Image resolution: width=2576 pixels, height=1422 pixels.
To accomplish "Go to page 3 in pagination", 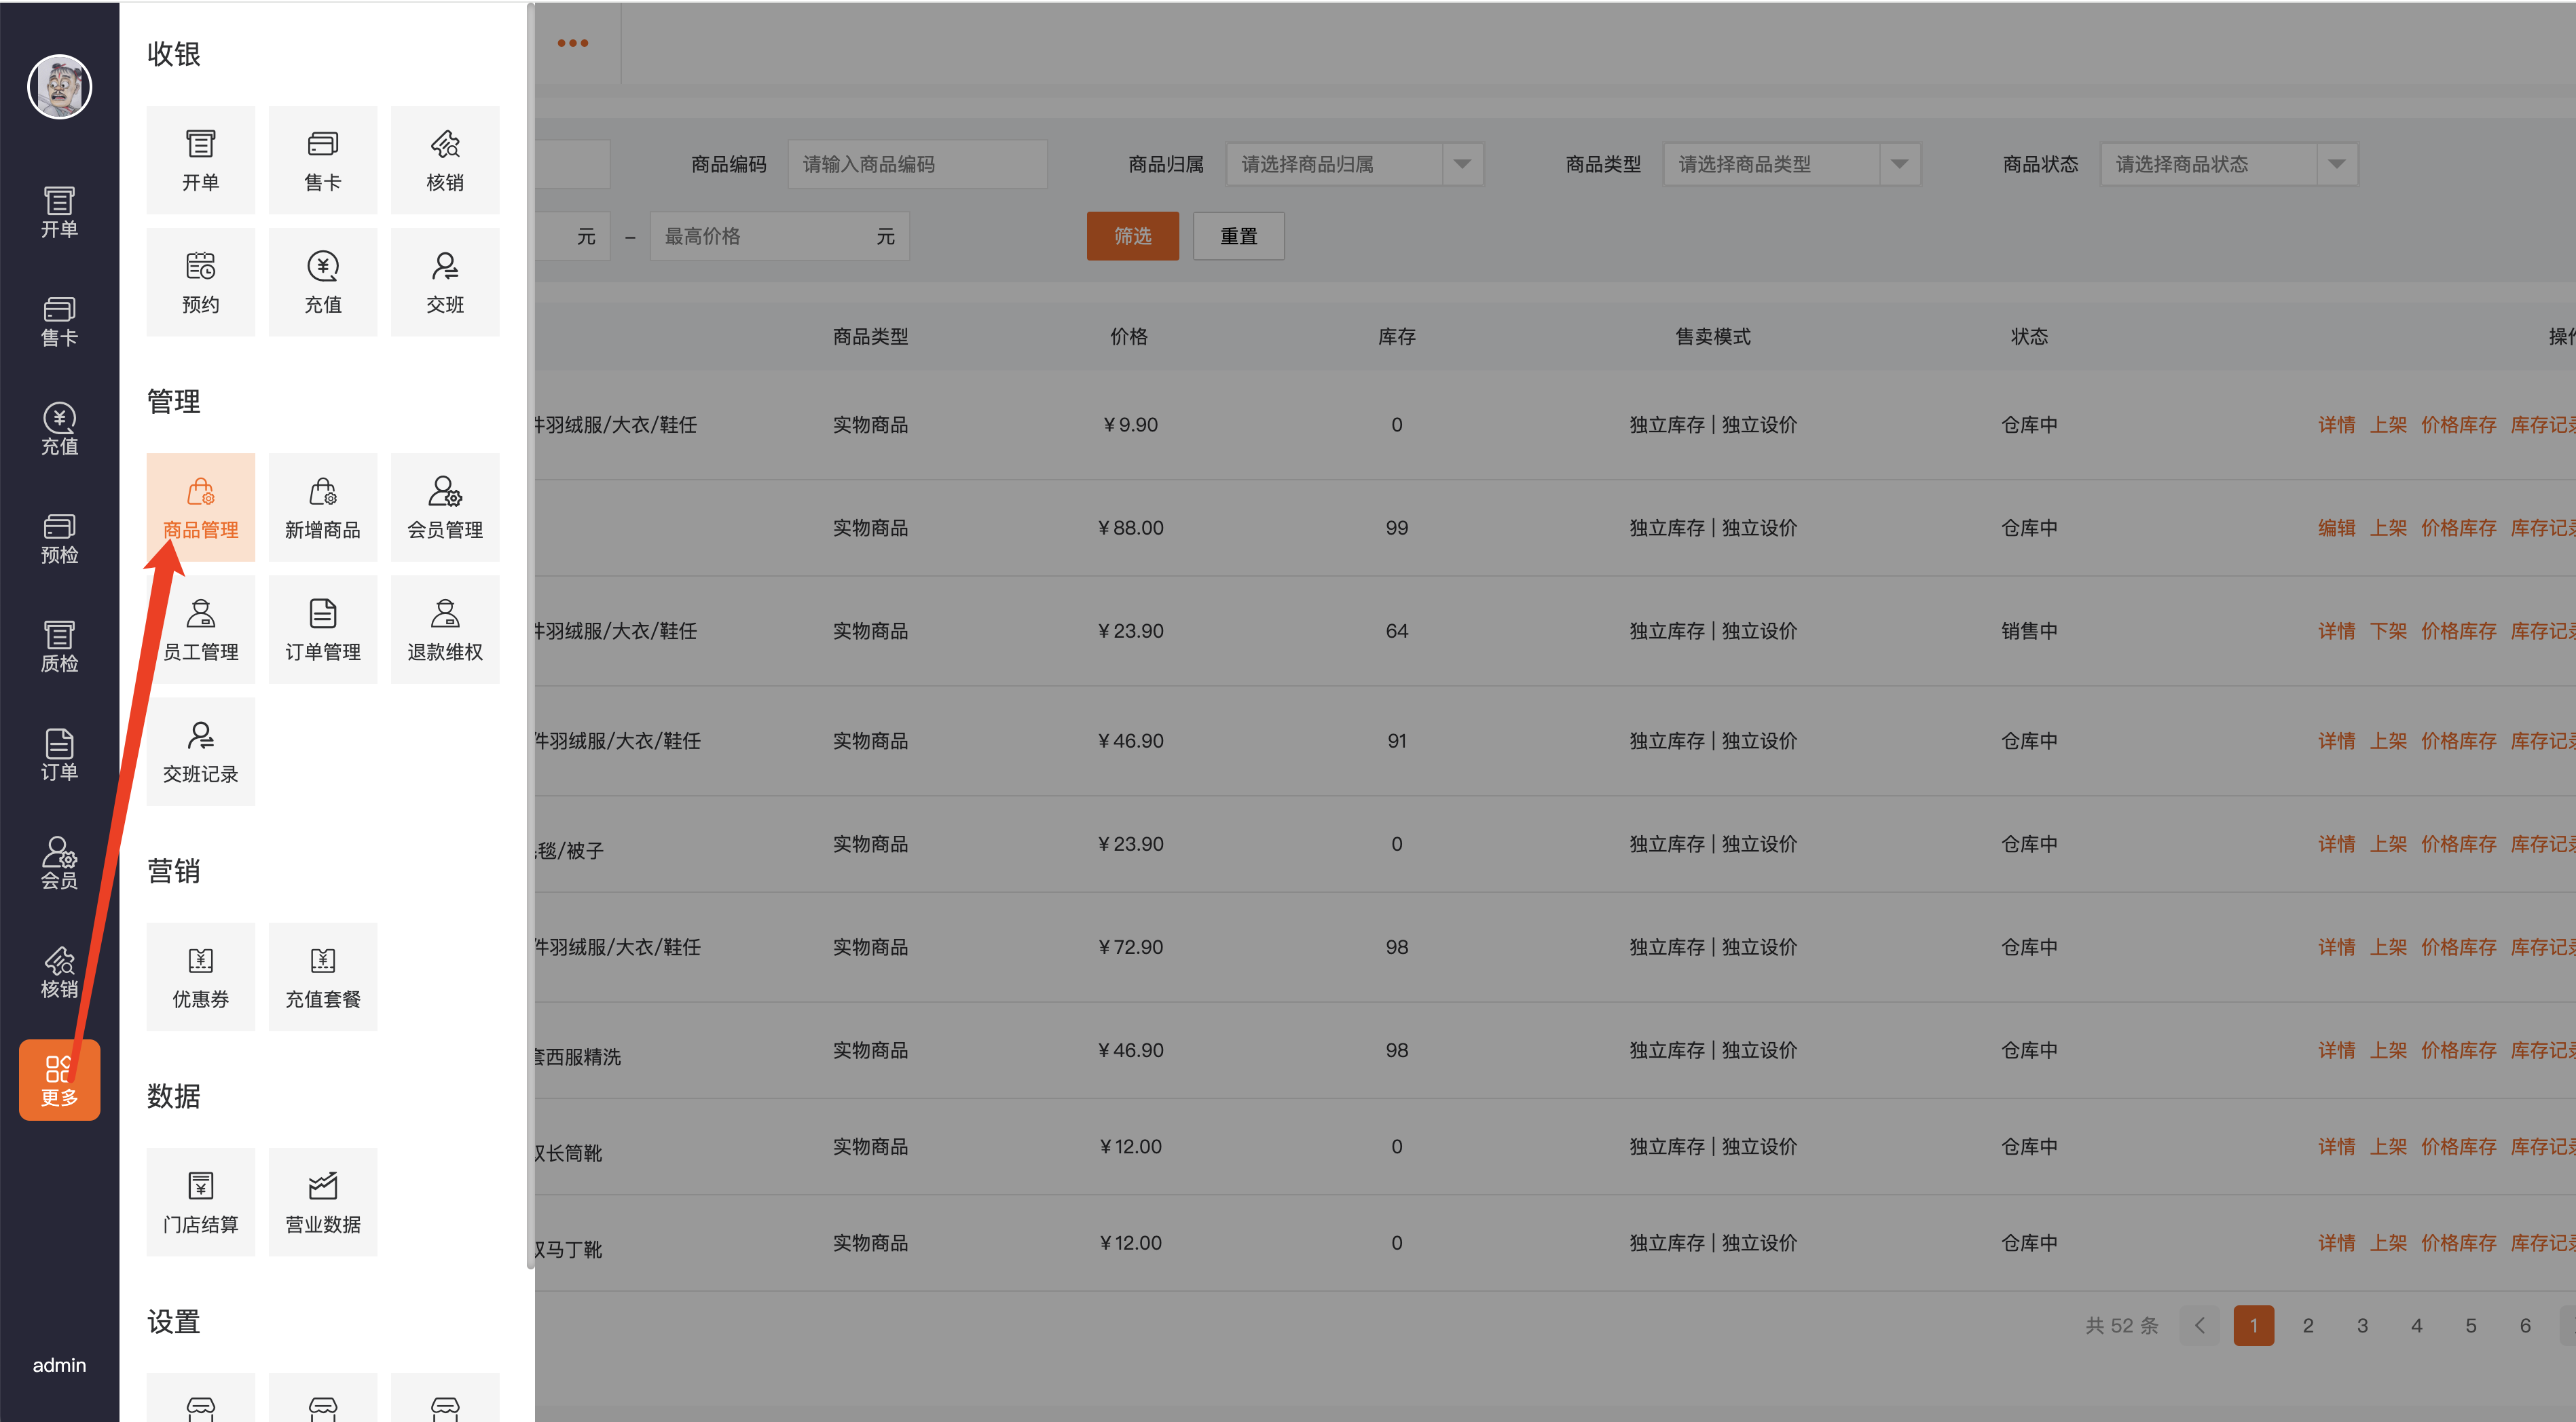I will [x=2361, y=1325].
